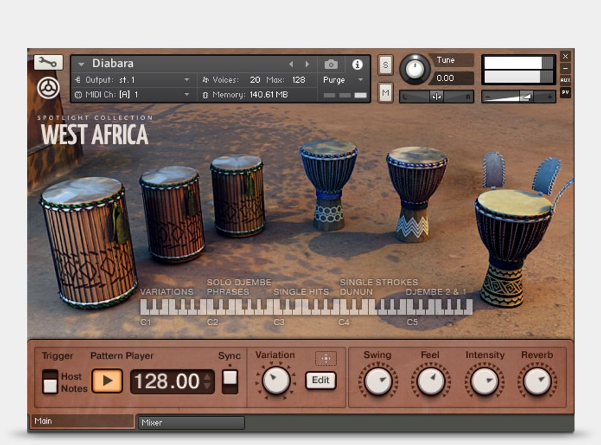This screenshot has height=445, width=601.
Task: Go to previous instrument preset arrow
Action: point(290,64)
